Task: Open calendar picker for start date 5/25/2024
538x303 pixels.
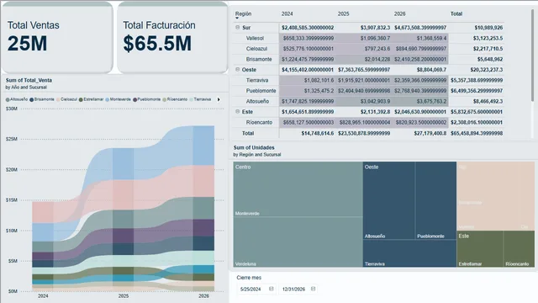Action: [x=271, y=289]
